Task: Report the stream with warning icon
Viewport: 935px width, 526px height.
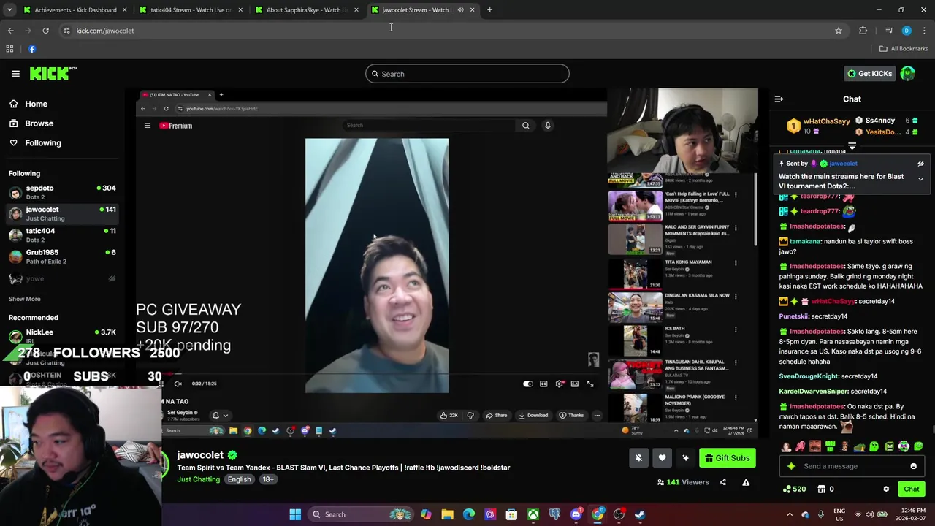Action: [x=746, y=482]
